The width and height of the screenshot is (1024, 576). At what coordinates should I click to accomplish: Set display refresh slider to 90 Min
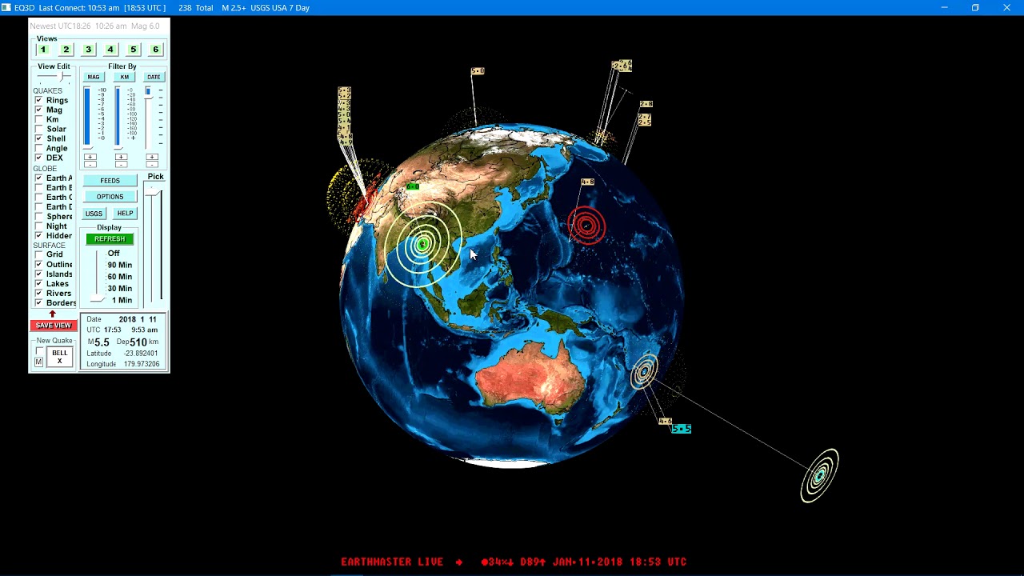119,265
